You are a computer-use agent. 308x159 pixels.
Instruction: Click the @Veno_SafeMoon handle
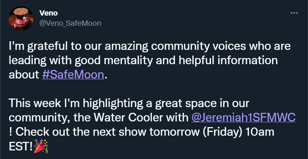click(x=70, y=23)
